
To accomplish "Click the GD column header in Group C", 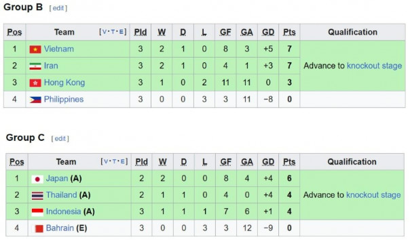I will point(268,162).
